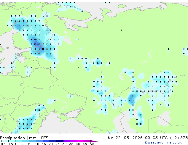Select the 30–35 mm purple legend swatch
The width and height of the screenshot is (188, 145).
tap(67, 141)
